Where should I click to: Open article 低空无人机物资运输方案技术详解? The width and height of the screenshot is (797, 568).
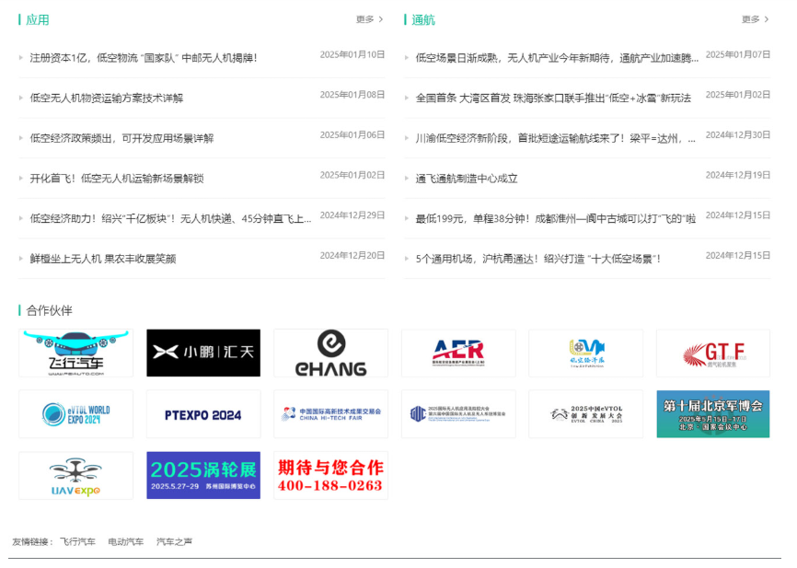click(106, 99)
